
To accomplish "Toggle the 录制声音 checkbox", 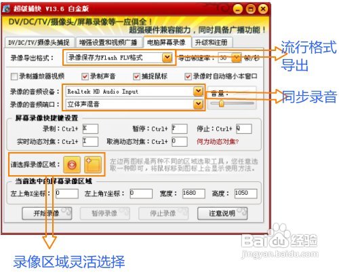I will pyautogui.click(x=85, y=76).
